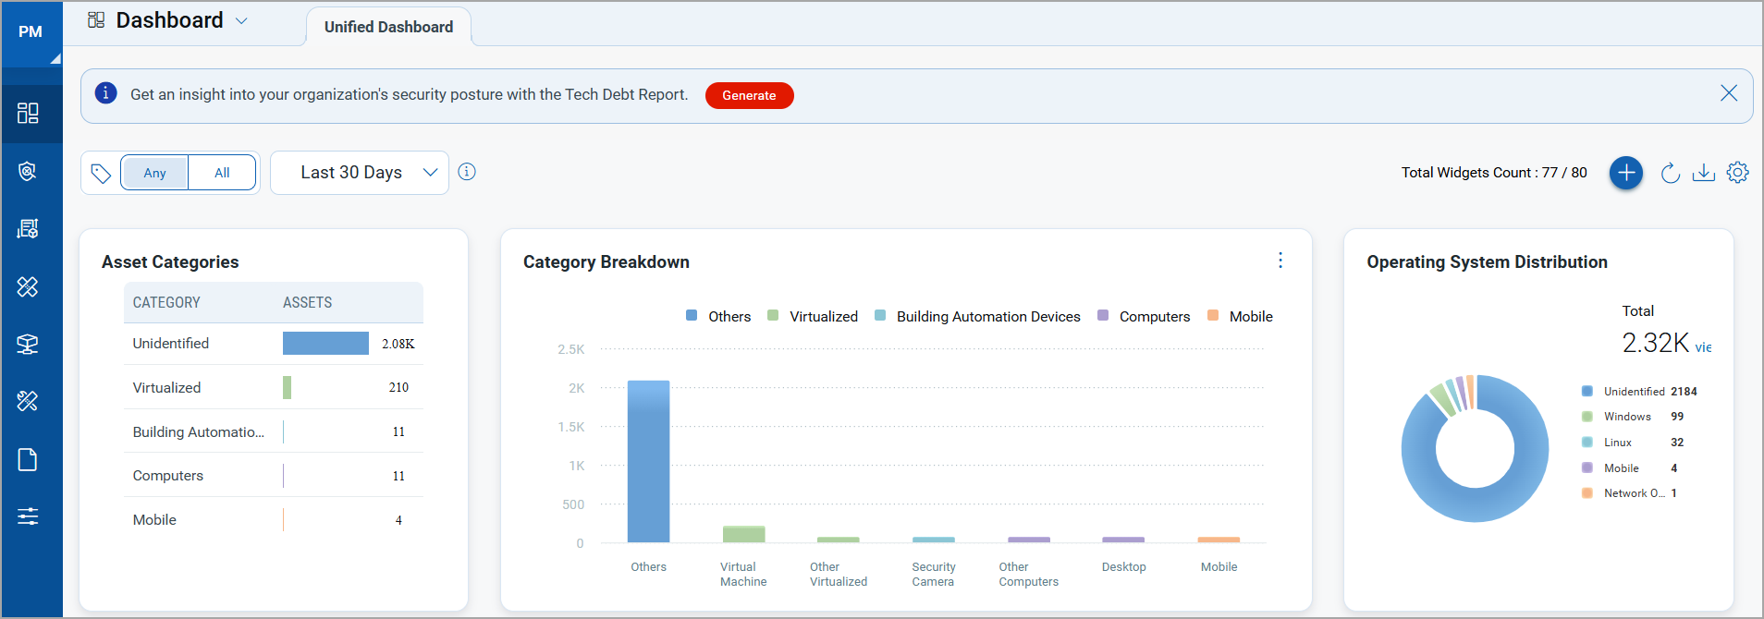Open dashboard settings gear icon
This screenshot has width=1764, height=619.
point(1737,173)
